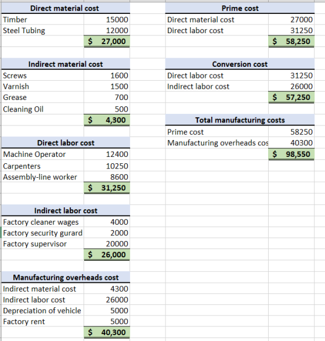This screenshot has width=325, height=341.
Task: Select the $26,000 indirect labor total
Action: pos(107,254)
